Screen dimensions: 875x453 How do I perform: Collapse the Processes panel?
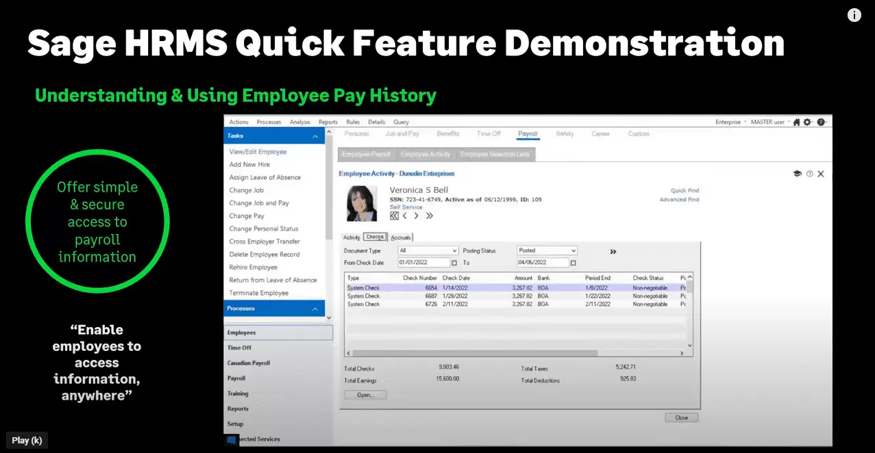coord(315,309)
